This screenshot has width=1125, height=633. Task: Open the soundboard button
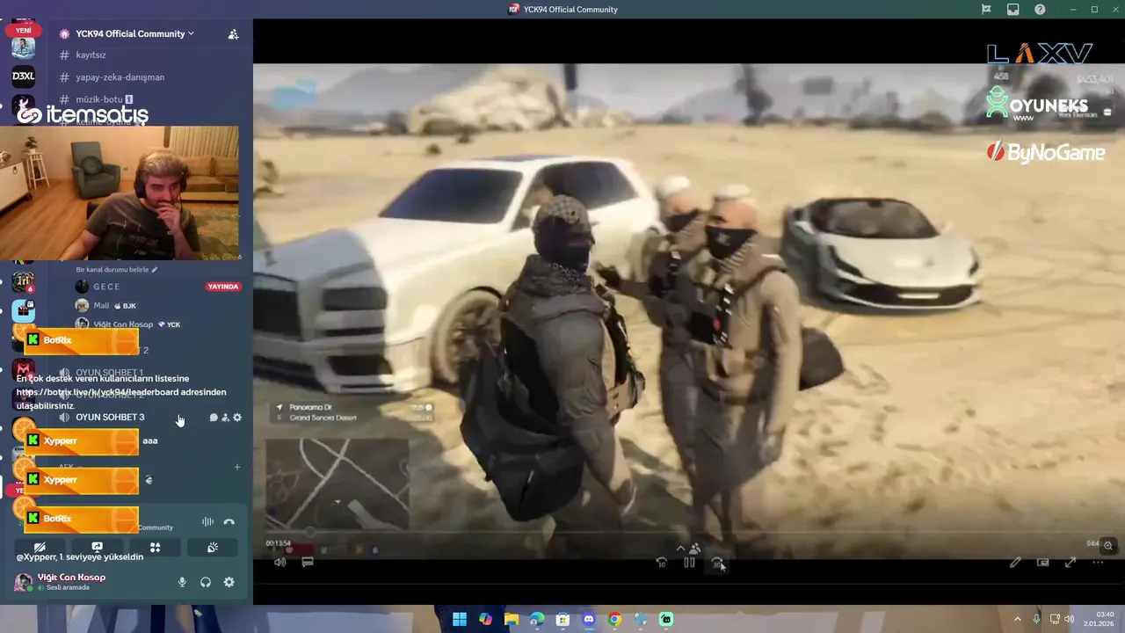pos(213,547)
